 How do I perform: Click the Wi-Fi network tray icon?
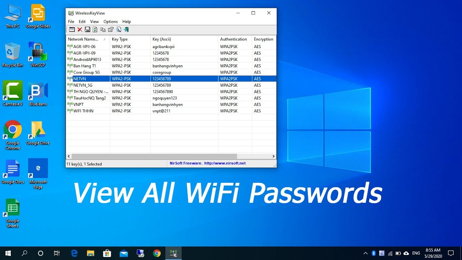click(x=390, y=253)
